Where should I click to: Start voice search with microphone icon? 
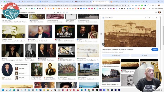point(61,12)
